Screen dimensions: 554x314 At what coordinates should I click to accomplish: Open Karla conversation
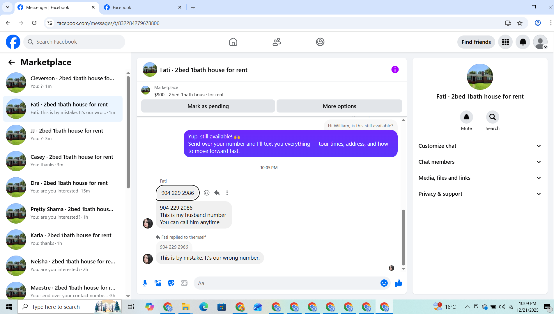pyautogui.click(x=63, y=240)
